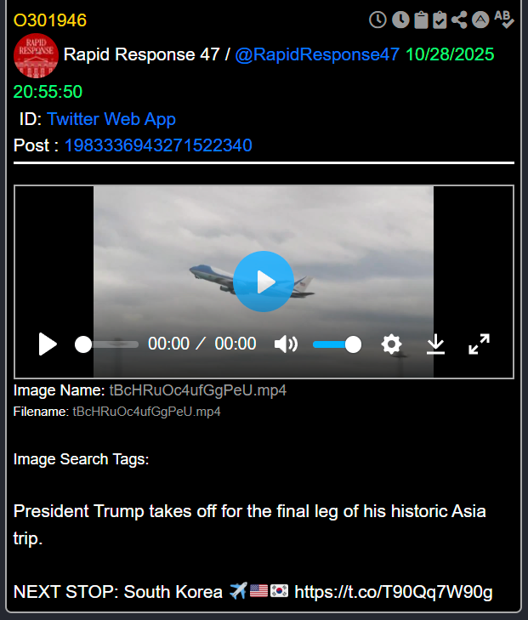Click the share icon
The height and width of the screenshot is (620, 528).
coord(460,19)
